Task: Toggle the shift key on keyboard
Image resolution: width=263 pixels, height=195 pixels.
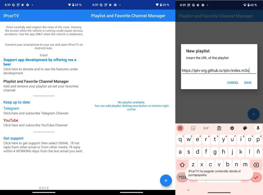Action: tap(182, 165)
